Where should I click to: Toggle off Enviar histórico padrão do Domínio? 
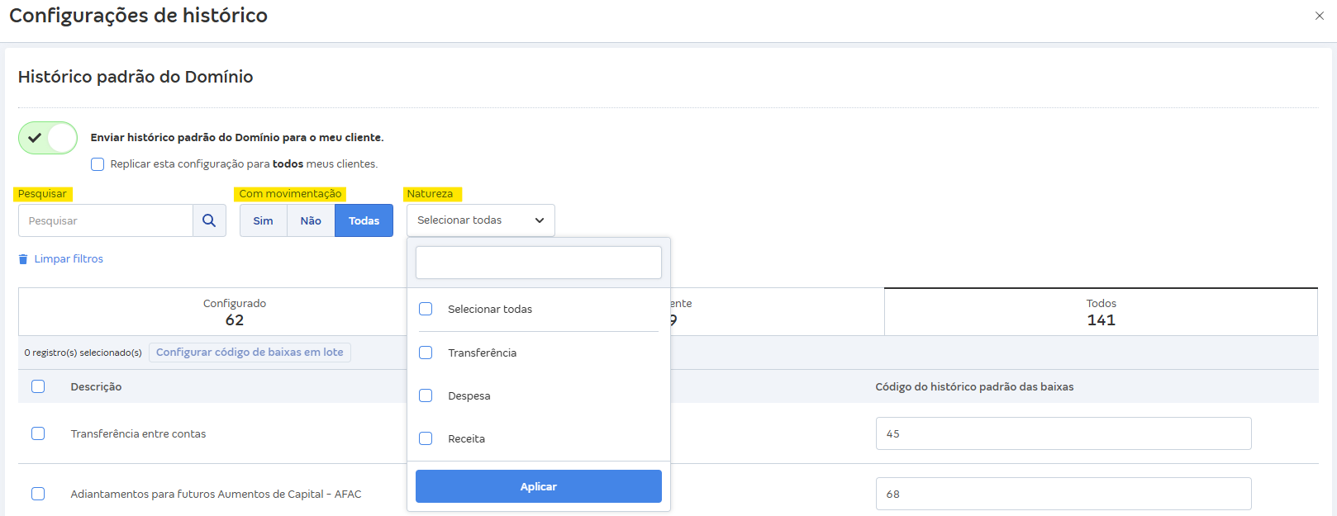coord(48,138)
